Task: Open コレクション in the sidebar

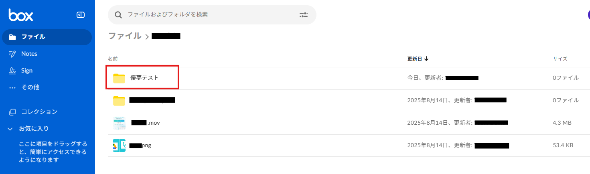Action: [39, 112]
